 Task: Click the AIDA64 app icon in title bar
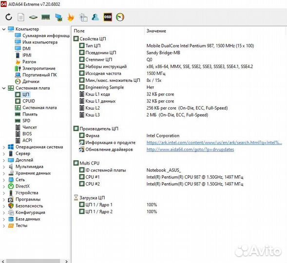(x=4, y=4)
